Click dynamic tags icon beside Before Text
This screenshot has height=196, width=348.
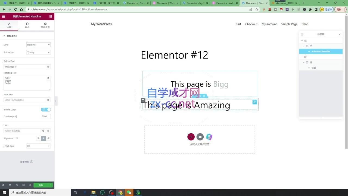point(48,67)
